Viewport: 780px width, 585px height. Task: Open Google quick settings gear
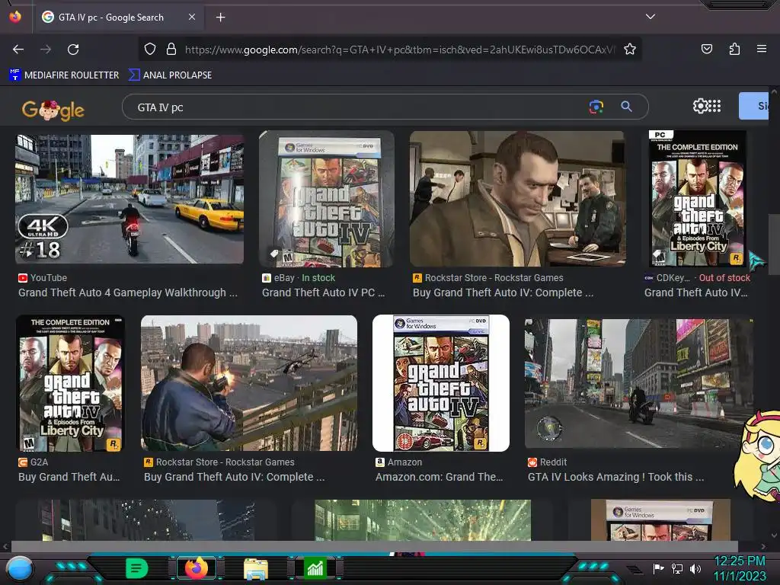tap(700, 106)
